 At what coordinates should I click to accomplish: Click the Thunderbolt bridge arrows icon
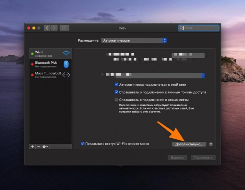[66, 75]
